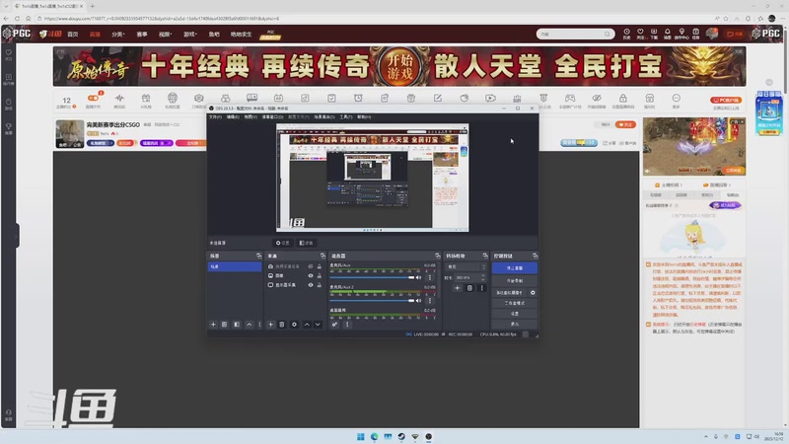Mute the 麦克风/Aux 2 channel speaker icon
The height and width of the screenshot is (444, 789).
(418, 301)
